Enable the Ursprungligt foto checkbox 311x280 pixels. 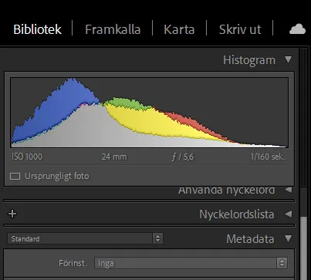click(x=15, y=176)
